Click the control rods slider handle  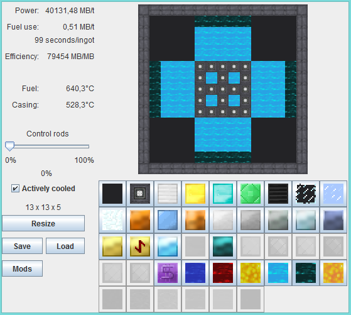(9, 146)
